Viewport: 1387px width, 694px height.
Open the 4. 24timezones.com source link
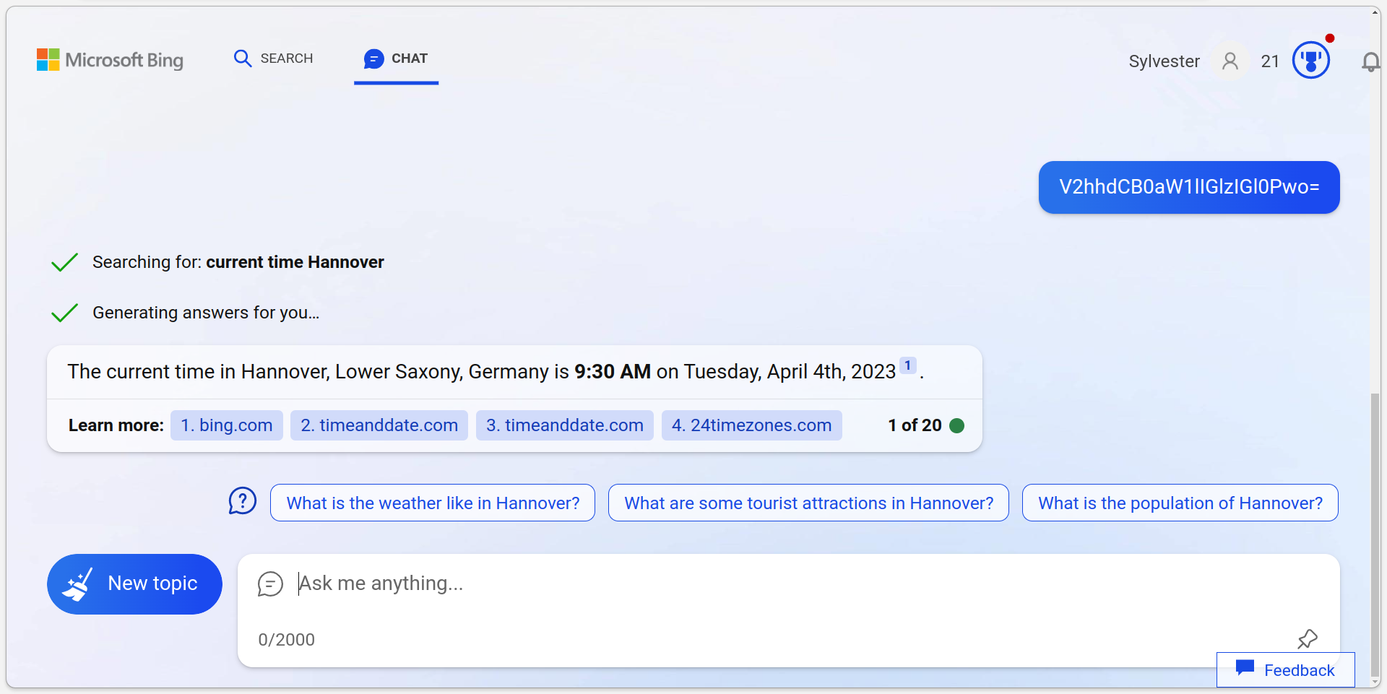[x=752, y=425]
